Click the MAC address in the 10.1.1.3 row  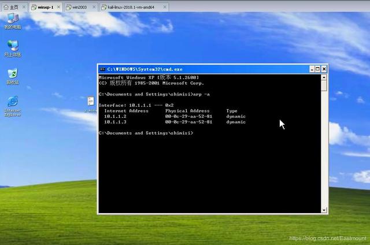[188, 122]
